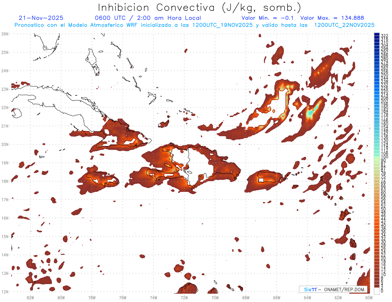
Task: Click the 64W longitude label
Action: pos(307,297)
